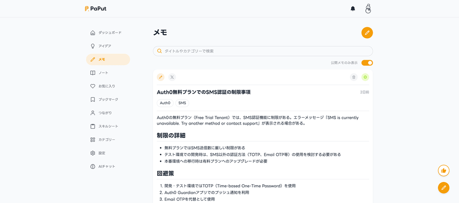
Task: Click the タイトルやカテゴリーで検索 search field
Action: click(x=264, y=51)
